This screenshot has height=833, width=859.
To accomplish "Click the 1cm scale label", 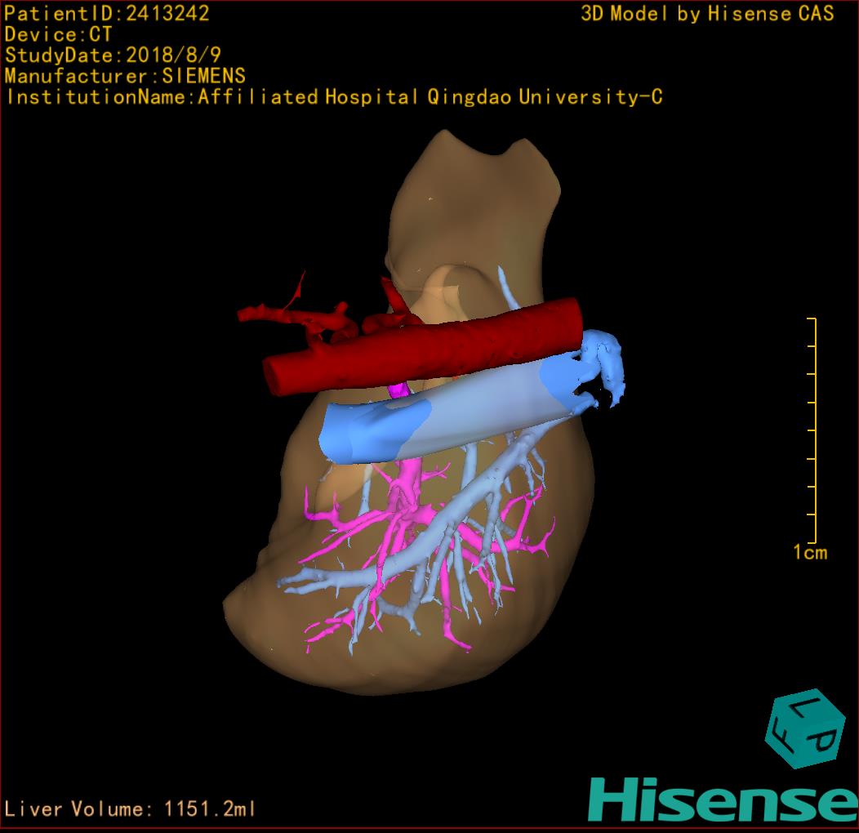I will (810, 552).
